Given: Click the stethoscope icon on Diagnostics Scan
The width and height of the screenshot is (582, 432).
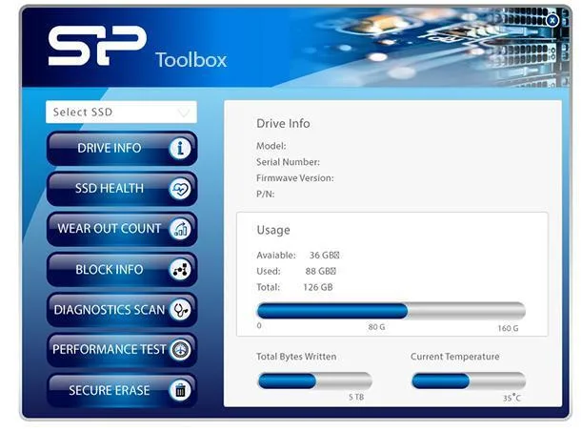Looking at the screenshot, I should click(x=180, y=310).
